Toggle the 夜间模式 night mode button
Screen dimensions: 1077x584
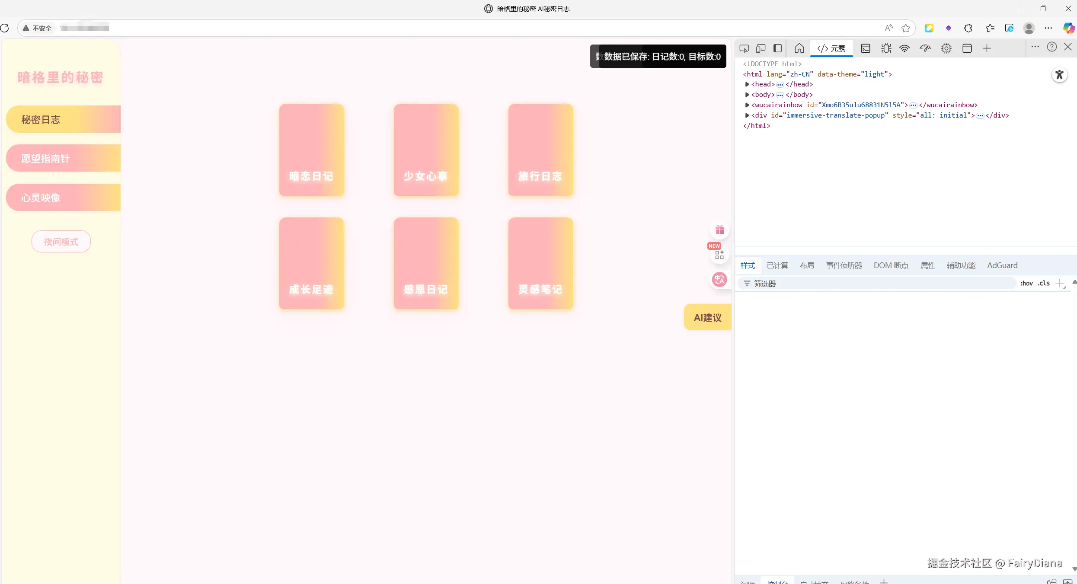click(x=61, y=242)
